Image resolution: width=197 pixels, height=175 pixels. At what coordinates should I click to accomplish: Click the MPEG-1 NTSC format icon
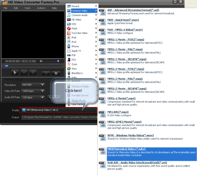(x=102, y=42)
